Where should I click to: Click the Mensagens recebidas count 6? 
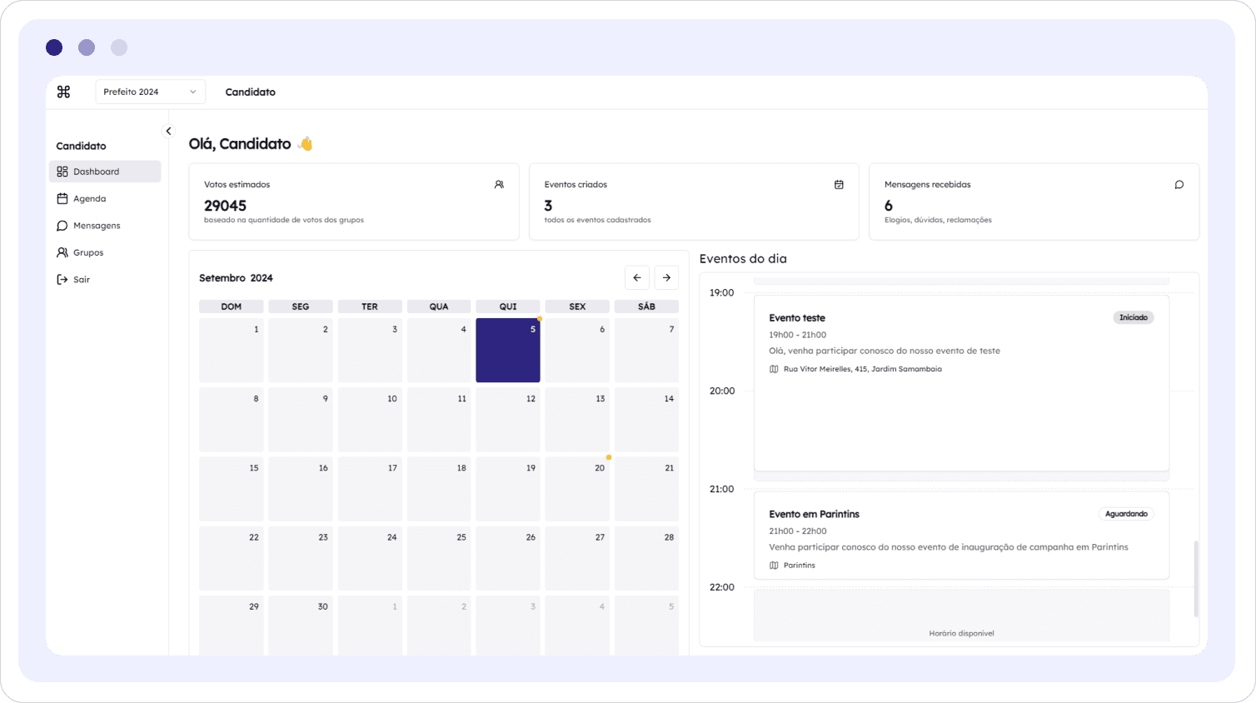point(889,206)
